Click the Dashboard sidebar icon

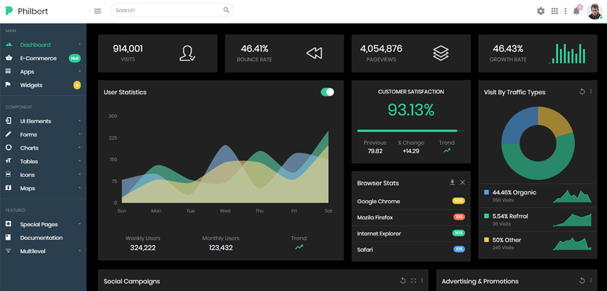point(9,44)
